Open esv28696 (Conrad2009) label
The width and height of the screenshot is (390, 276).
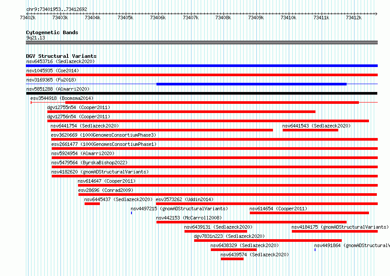(106, 190)
